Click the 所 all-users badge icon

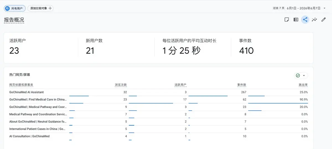[x=7, y=8]
